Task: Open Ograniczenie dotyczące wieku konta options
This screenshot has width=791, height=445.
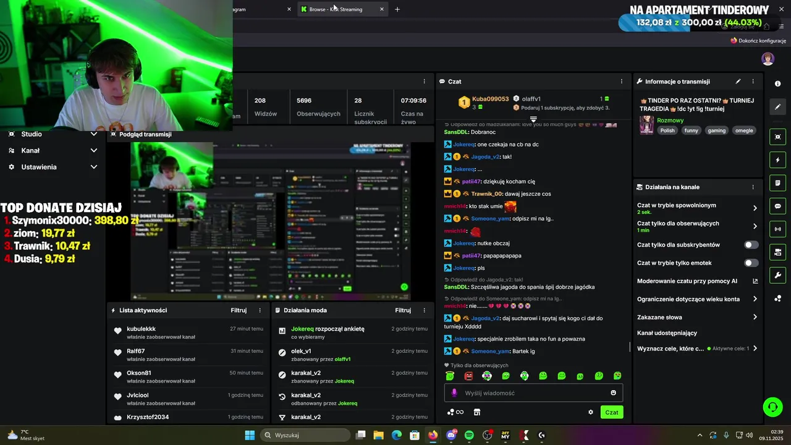Action: tap(697, 299)
